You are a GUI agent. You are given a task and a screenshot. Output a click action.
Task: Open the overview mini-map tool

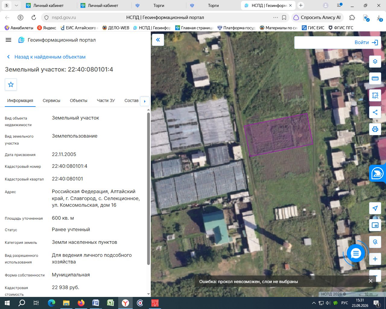click(375, 225)
